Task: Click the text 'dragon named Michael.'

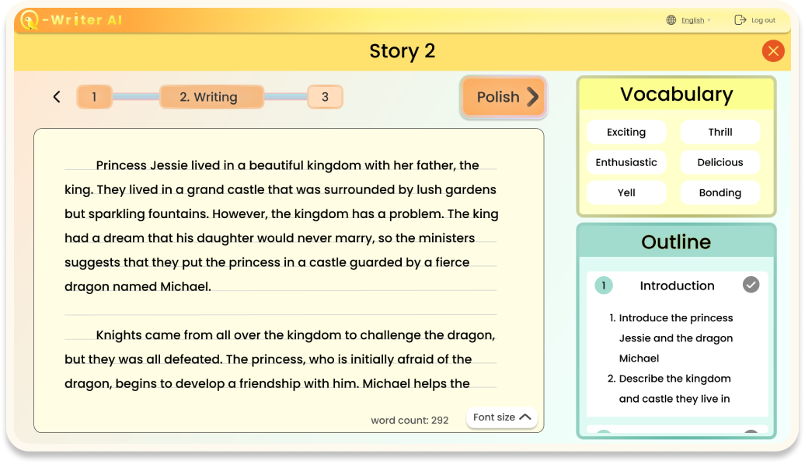Action: coord(138,286)
